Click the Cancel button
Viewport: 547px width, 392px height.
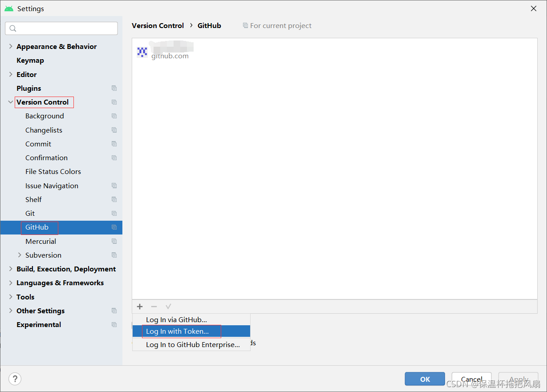(471, 379)
